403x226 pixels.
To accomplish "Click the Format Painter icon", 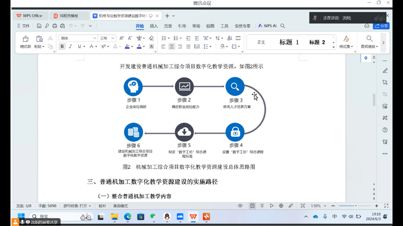I will (x=25, y=39).
